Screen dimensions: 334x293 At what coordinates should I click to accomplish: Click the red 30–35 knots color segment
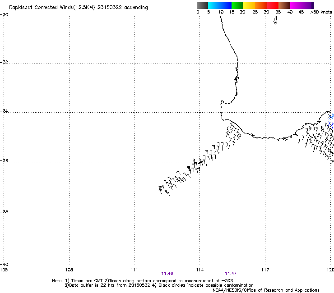(x=273, y=5)
